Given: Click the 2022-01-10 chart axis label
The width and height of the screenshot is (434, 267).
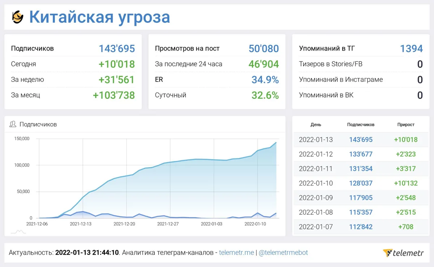Looking at the screenshot, I should point(255,224).
